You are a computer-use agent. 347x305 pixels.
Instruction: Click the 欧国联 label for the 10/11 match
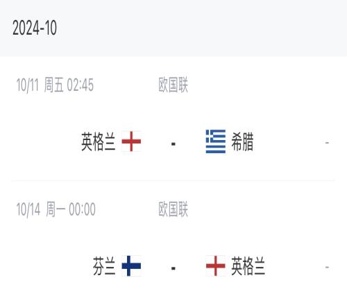point(173,85)
